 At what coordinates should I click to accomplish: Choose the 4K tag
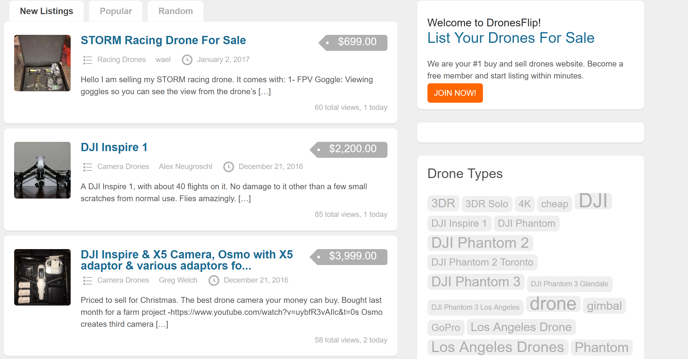(x=525, y=204)
